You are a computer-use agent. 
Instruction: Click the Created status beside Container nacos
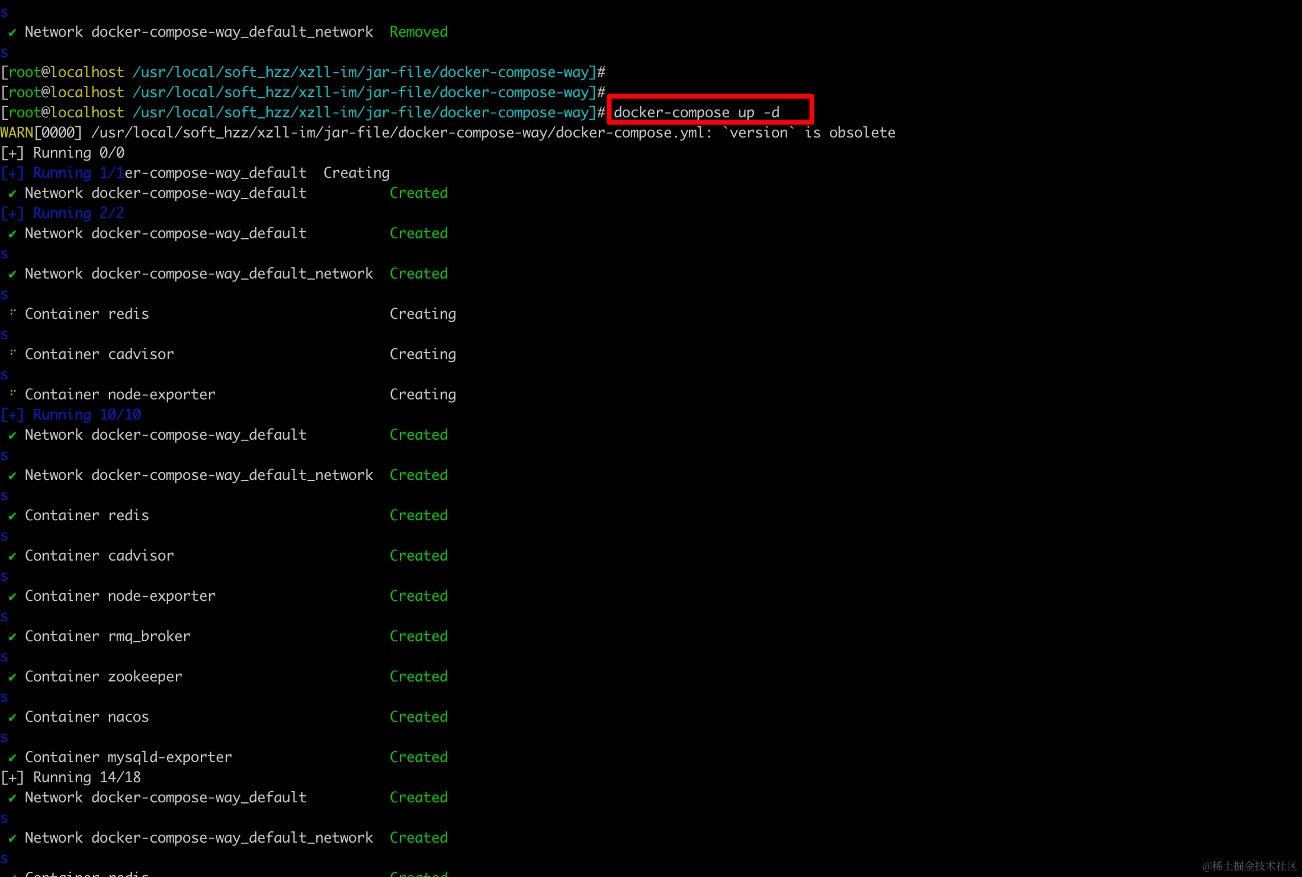tap(418, 716)
